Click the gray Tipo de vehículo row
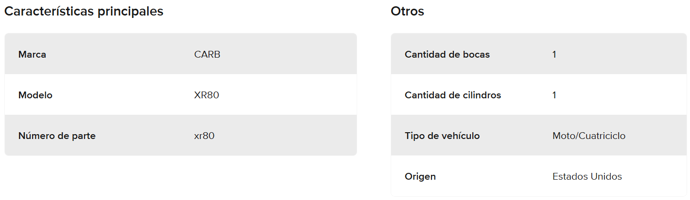 tap(656, 136)
